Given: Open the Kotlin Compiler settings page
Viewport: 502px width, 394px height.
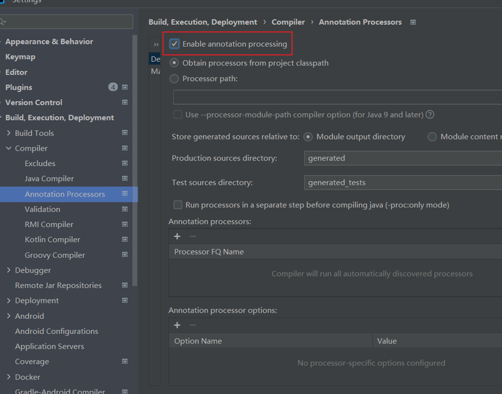Looking at the screenshot, I should tap(52, 239).
